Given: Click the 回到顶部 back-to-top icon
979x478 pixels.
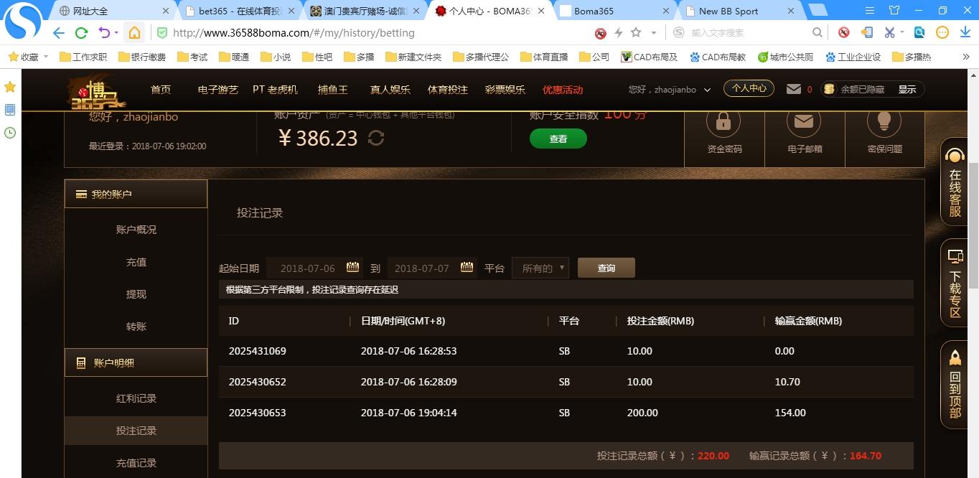Looking at the screenshot, I should click(954, 388).
